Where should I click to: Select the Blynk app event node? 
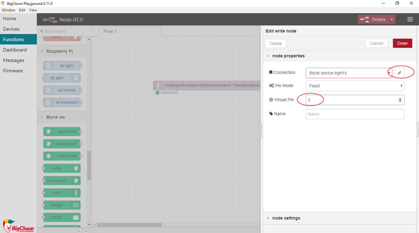click(62, 132)
